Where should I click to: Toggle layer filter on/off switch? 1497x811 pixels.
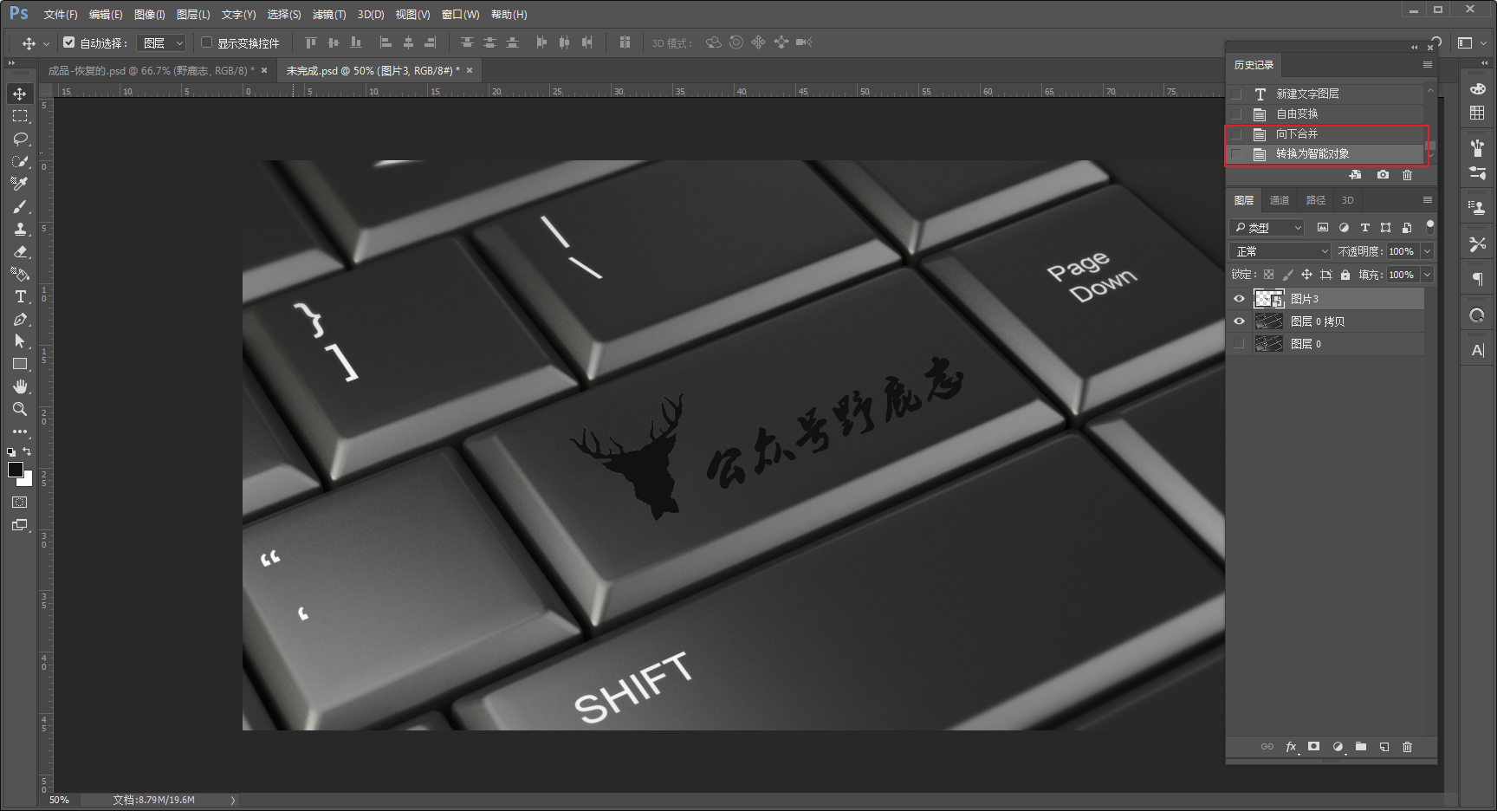[1429, 227]
